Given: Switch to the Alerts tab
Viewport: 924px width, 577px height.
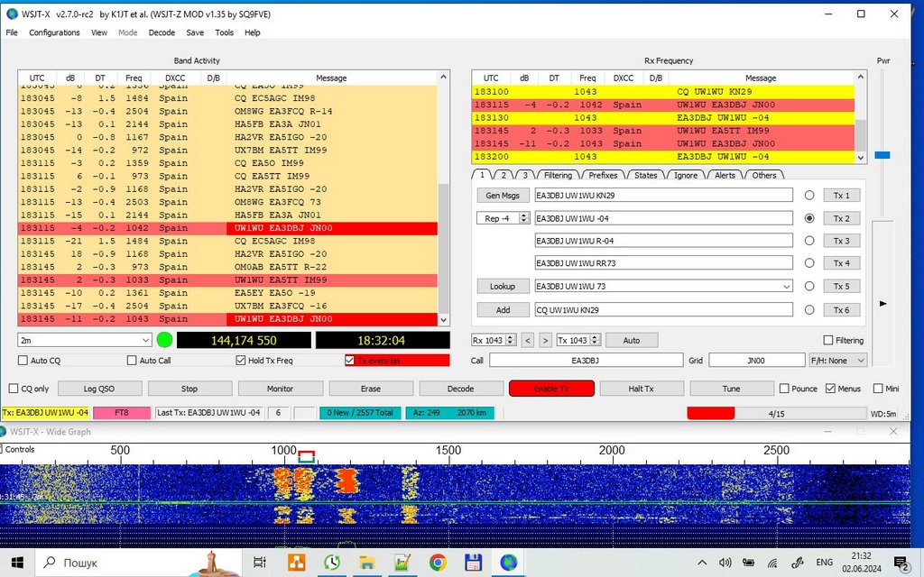Looking at the screenshot, I should [x=725, y=175].
